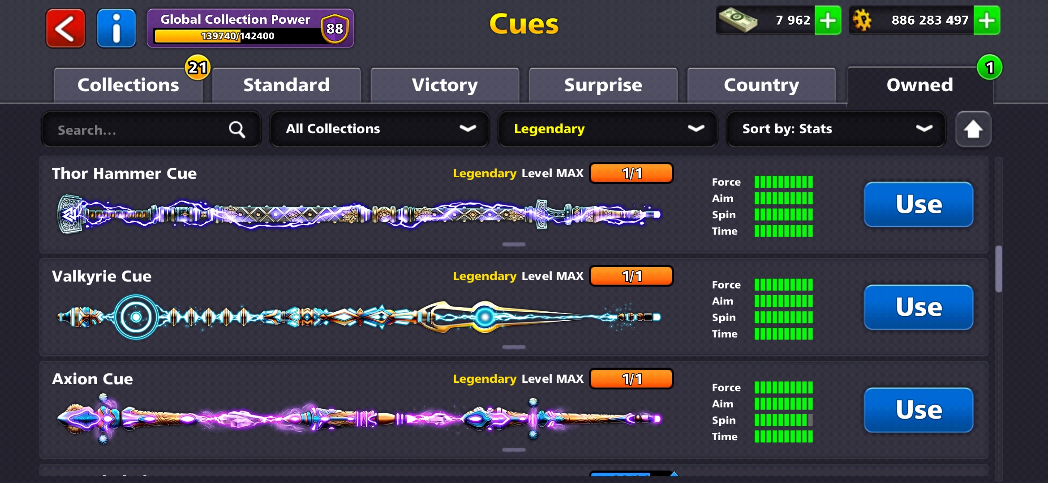Use the Thor Hammer Cue

tap(919, 204)
